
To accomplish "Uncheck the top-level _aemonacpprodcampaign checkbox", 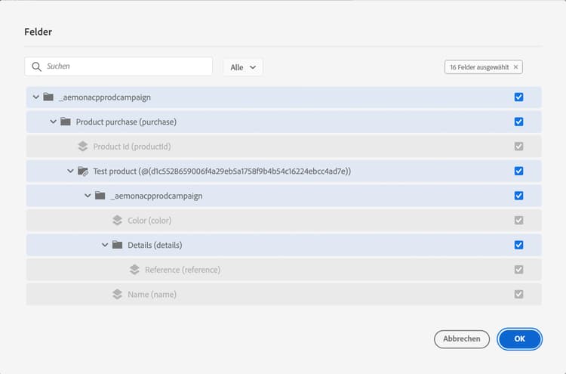I will click(x=518, y=97).
